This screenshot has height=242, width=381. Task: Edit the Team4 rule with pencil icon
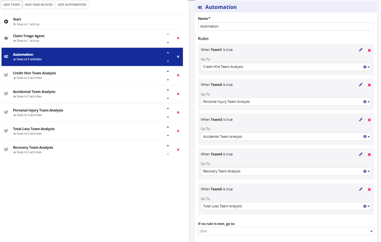point(361,154)
